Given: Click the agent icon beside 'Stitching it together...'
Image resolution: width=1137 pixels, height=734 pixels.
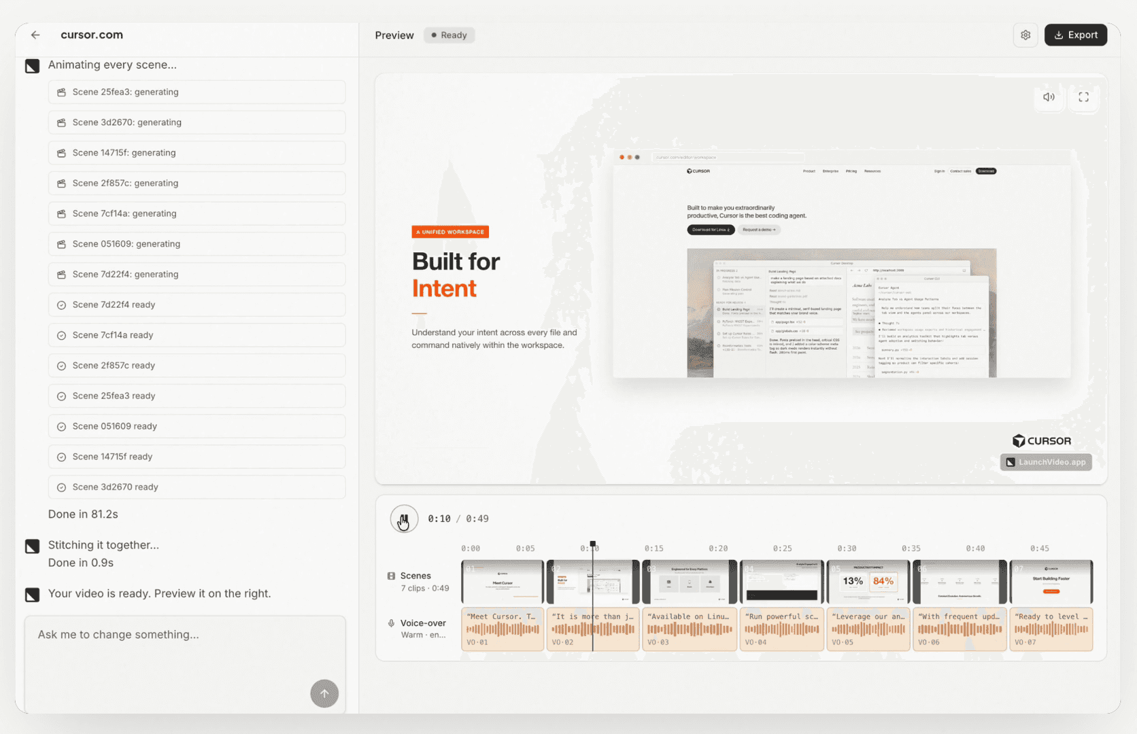Looking at the screenshot, I should [x=32, y=546].
